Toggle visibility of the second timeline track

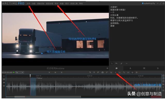(4, 82)
